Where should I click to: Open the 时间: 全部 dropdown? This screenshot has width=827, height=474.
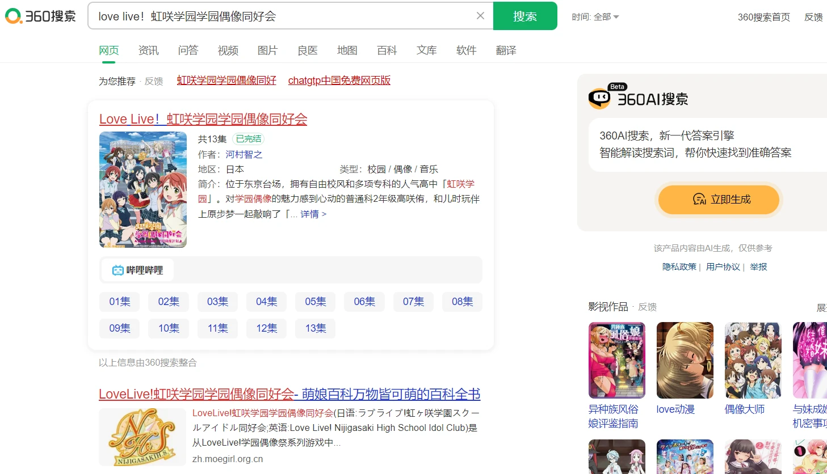(x=595, y=17)
